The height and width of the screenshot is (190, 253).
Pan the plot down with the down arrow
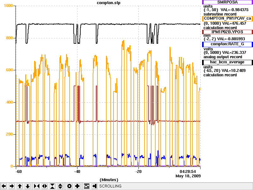pos(28,186)
